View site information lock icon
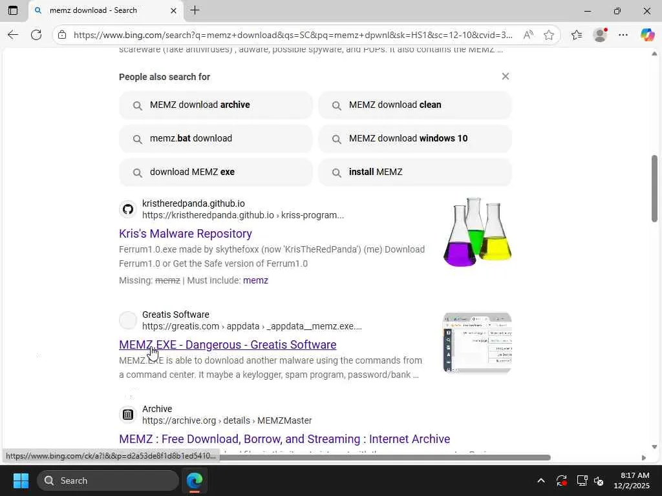The width and height of the screenshot is (662, 496). tap(62, 35)
